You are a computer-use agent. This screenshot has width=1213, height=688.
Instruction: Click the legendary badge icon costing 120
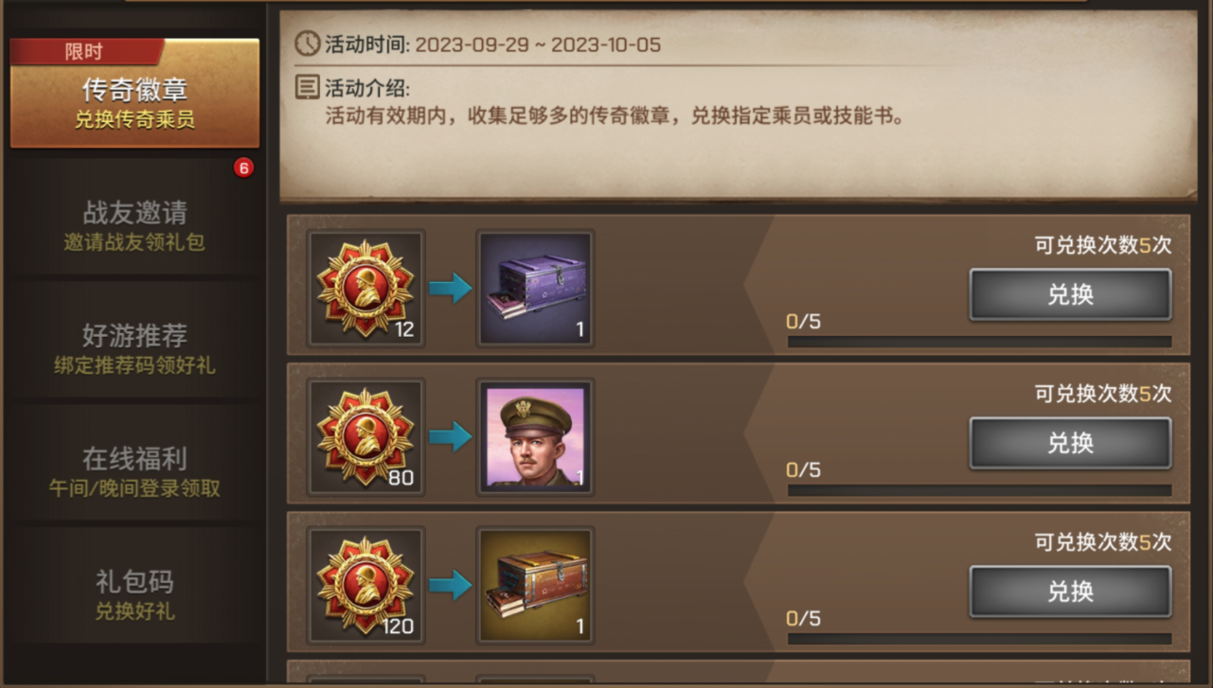[x=366, y=585]
